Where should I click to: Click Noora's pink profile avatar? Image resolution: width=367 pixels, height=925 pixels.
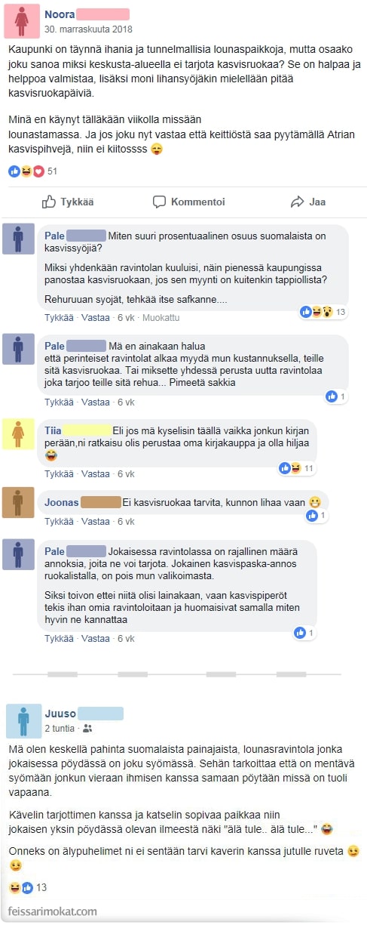tap(21, 20)
